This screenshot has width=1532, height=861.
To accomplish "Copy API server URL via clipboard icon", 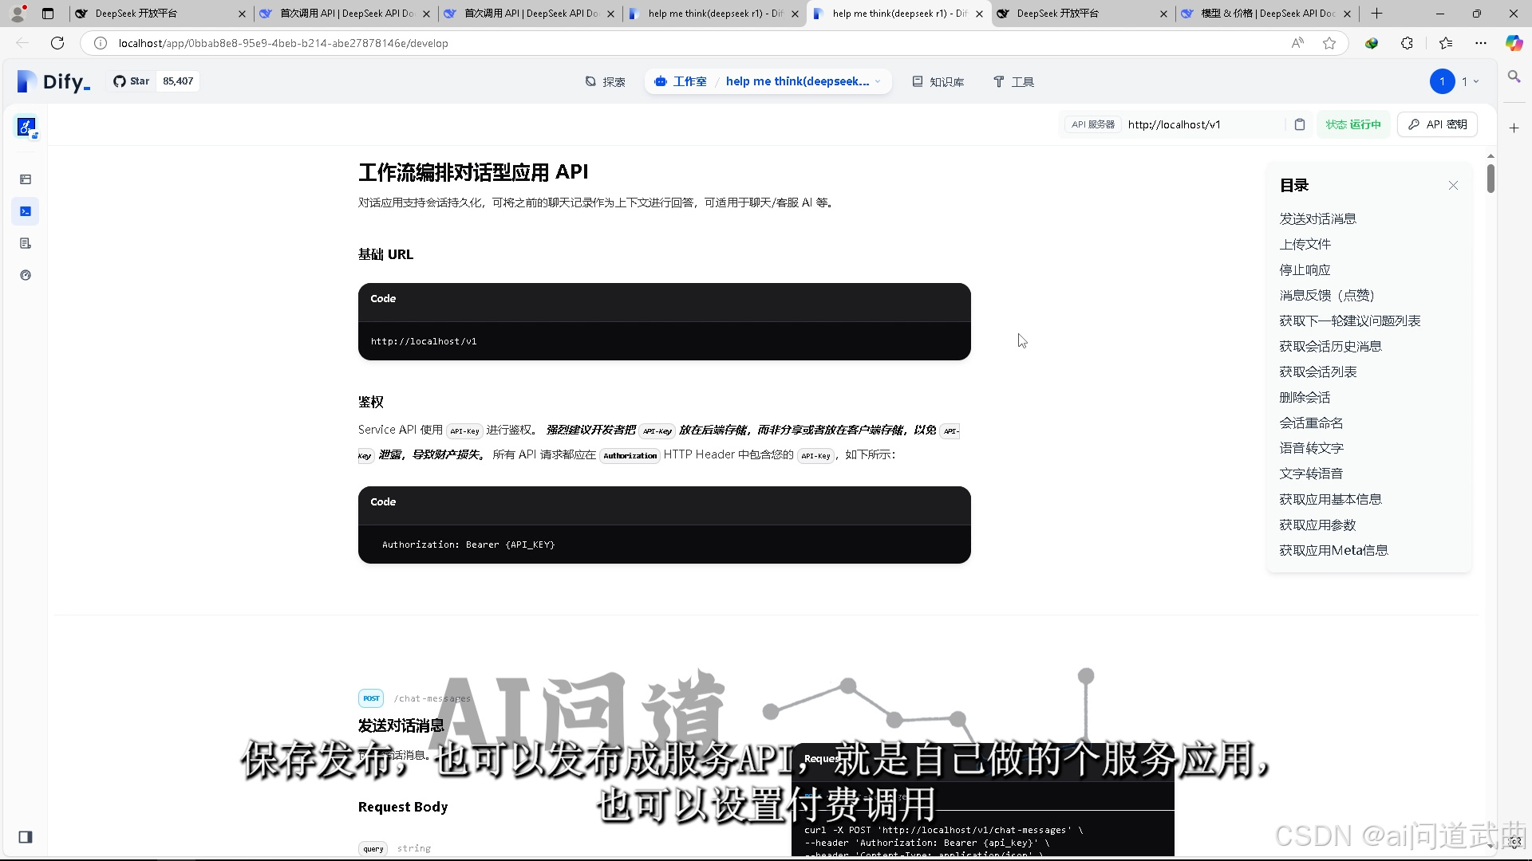I will (1300, 124).
